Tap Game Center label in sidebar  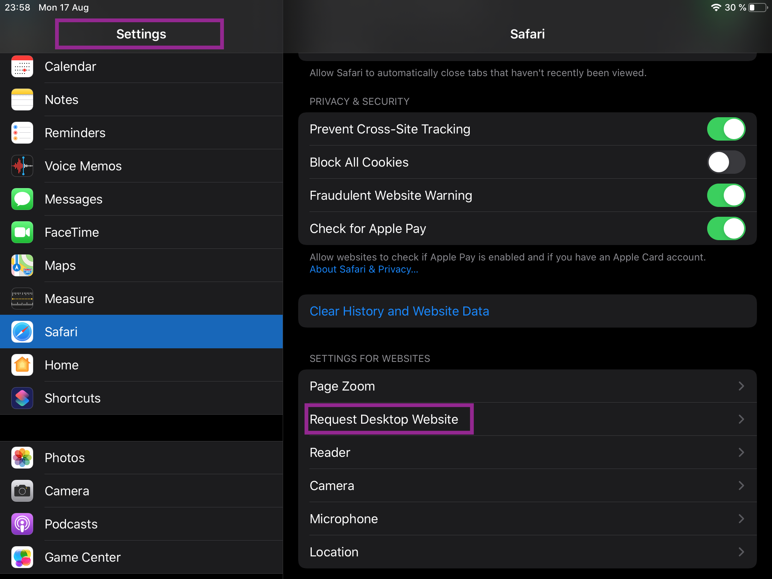[x=83, y=558]
